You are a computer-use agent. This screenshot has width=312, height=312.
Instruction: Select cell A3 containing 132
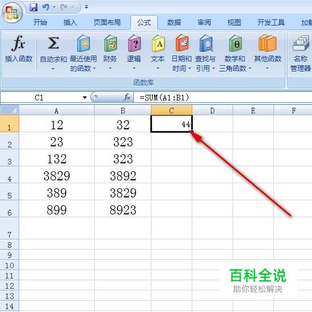coord(57,158)
